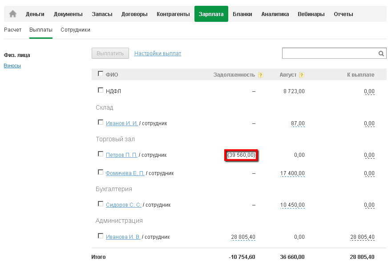The width and height of the screenshot is (392, 270).
Task: Open employee Иванов И. И. link
Action: pos(122,123)
